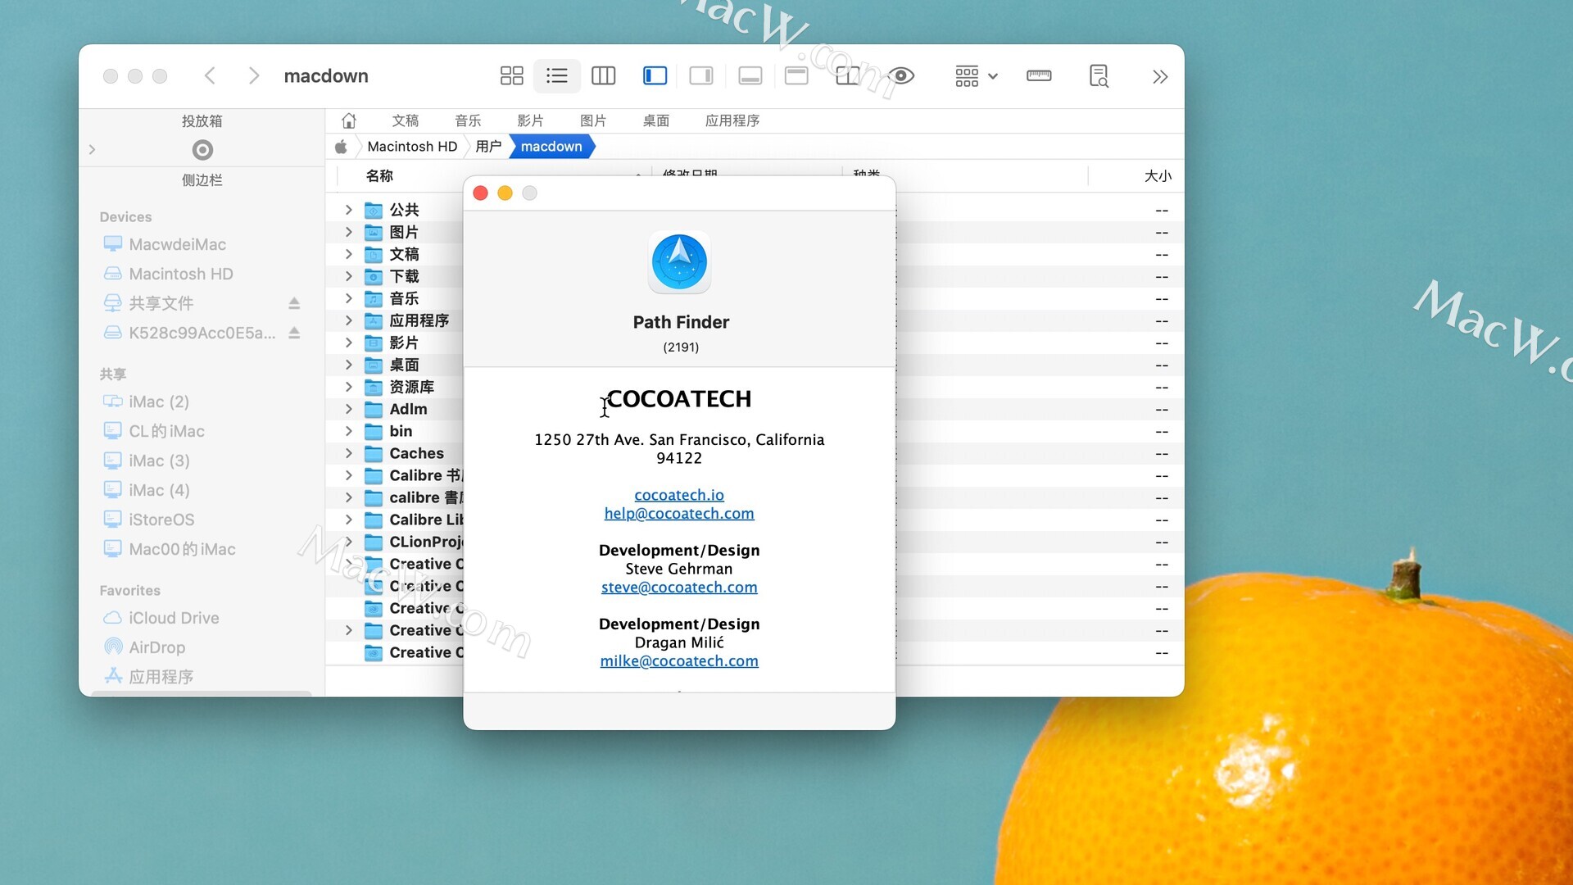Screen dimensions: 1573x885
Task: Select iMac (2) under 共享
Action: tap(158, 402)
